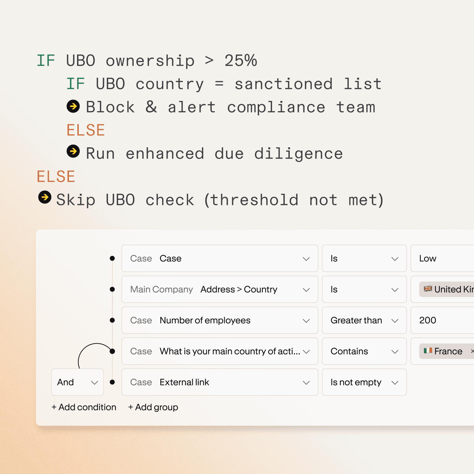Click the bullet node on the Case Case row
The height and width of the screenshot is (474, 474).
(x=112, y=258)
